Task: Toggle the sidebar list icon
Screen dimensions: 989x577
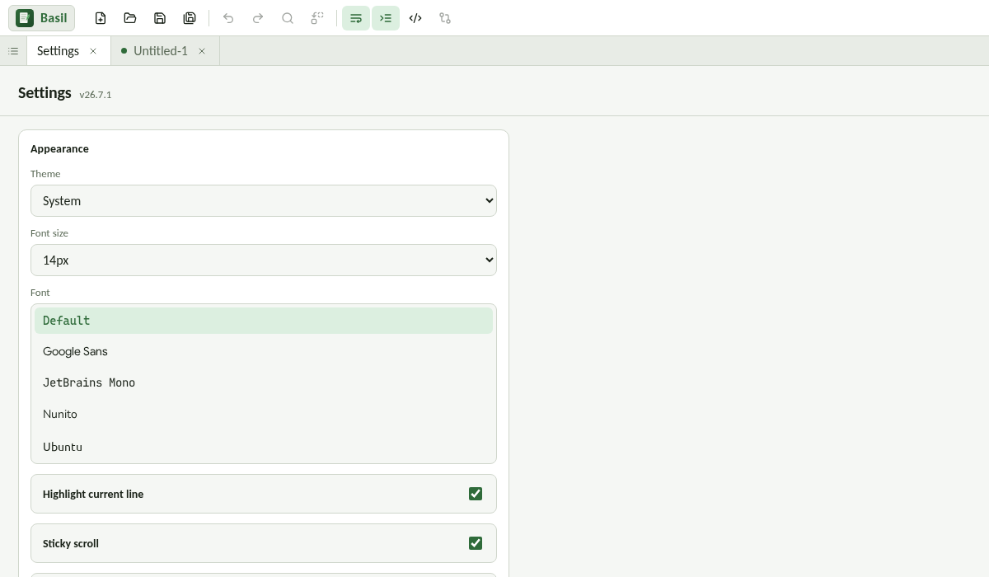Action: tap(13, 51)
